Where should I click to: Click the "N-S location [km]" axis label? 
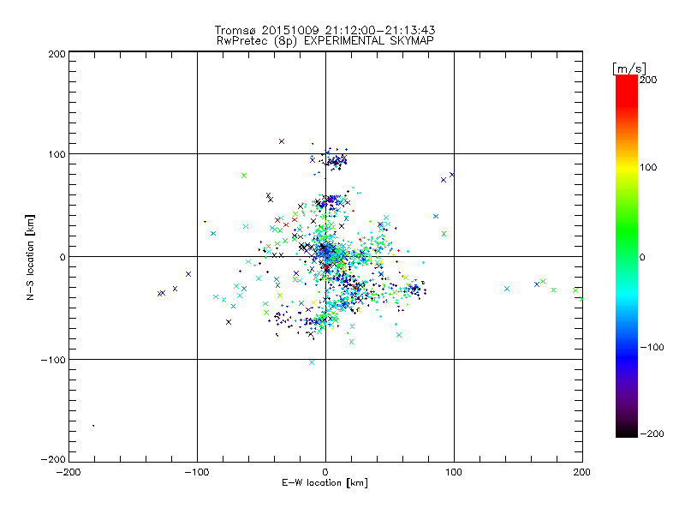click(x=30, y=257)
